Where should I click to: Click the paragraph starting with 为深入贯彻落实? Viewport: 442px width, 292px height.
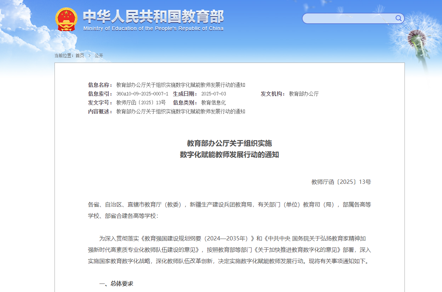point(229,250)
